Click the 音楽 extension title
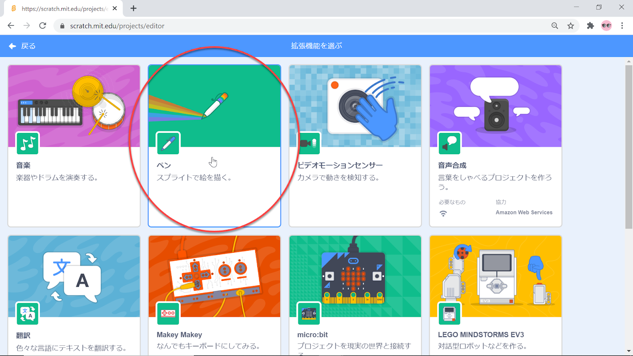This screenshot has width=633, height=356. (x=23, y=165)
